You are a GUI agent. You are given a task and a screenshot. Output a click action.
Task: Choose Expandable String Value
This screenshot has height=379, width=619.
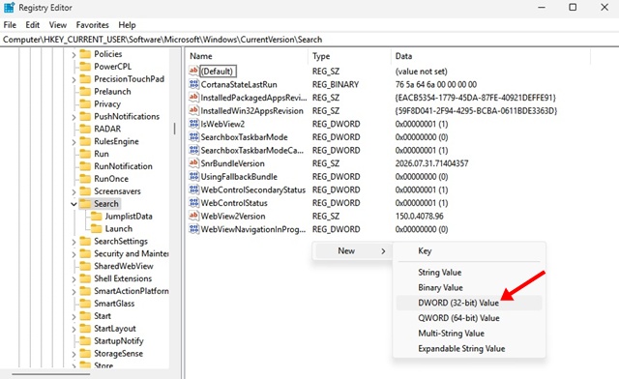click(x=469, y=349)
